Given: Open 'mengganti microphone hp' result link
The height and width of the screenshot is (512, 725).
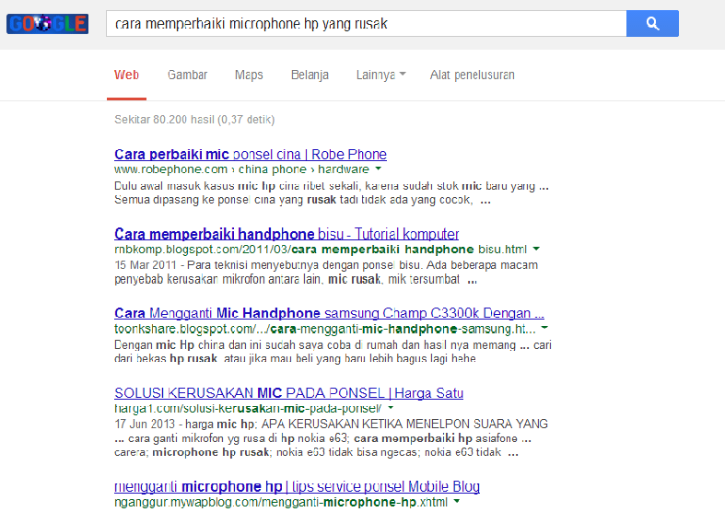Looking at the screenshot, I should point(297,486).
